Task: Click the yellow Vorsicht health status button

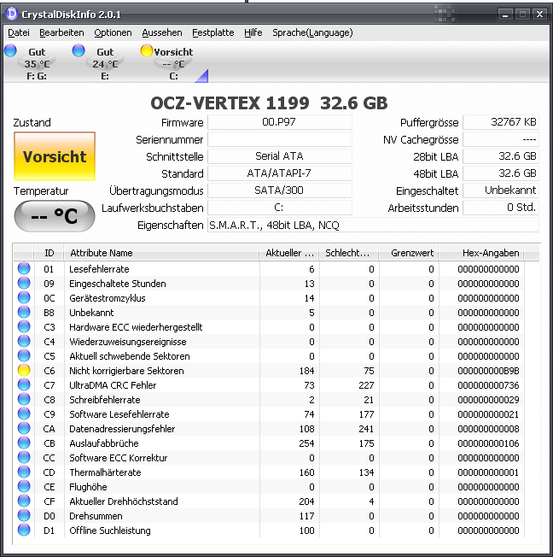Action: tap(55, 156)
